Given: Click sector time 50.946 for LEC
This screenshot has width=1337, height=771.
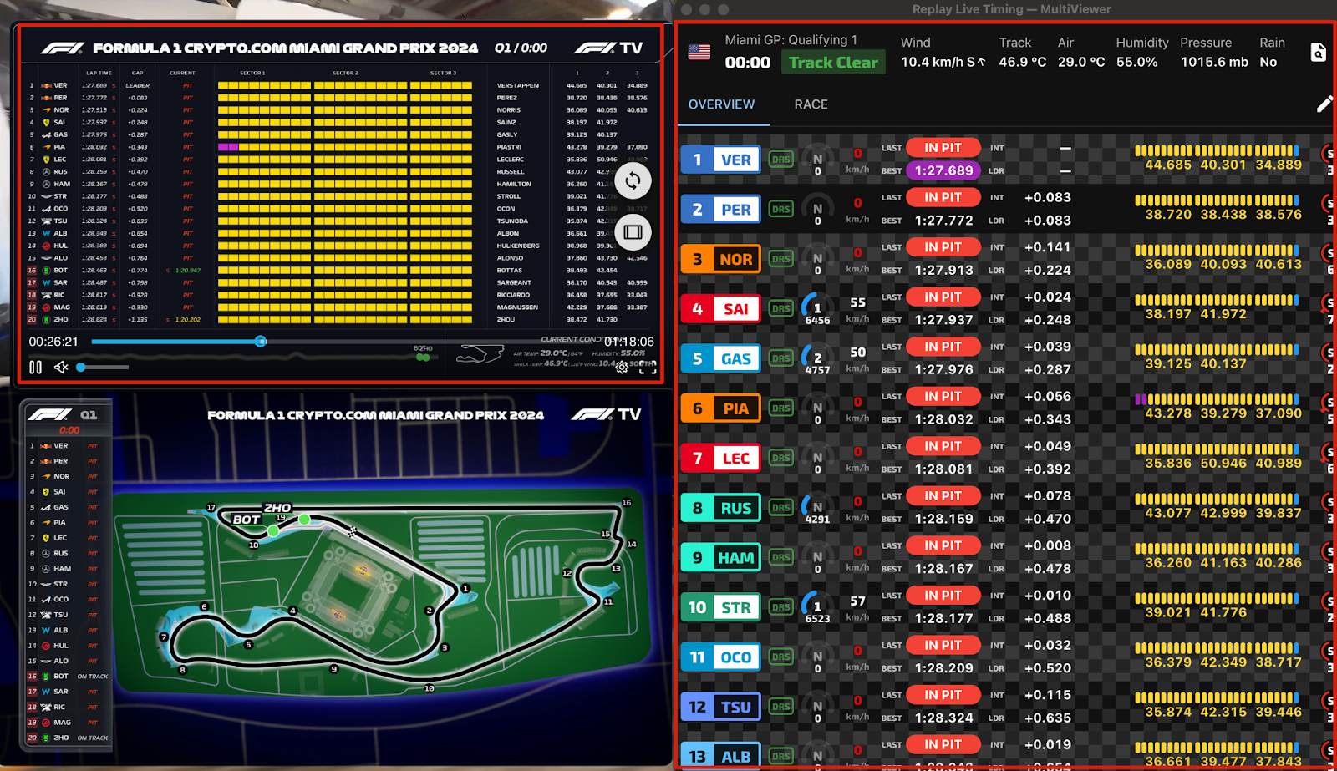Looking at the screenshot, I should click(x=1223, y=464).
